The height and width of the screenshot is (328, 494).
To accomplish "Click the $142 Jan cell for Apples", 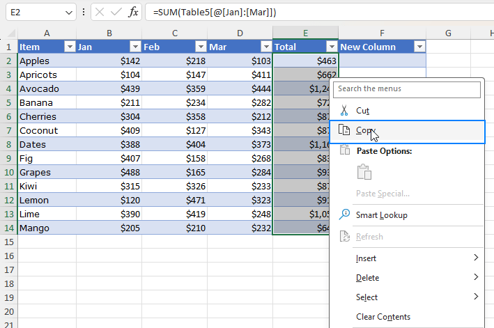I will tap(109, 61).
